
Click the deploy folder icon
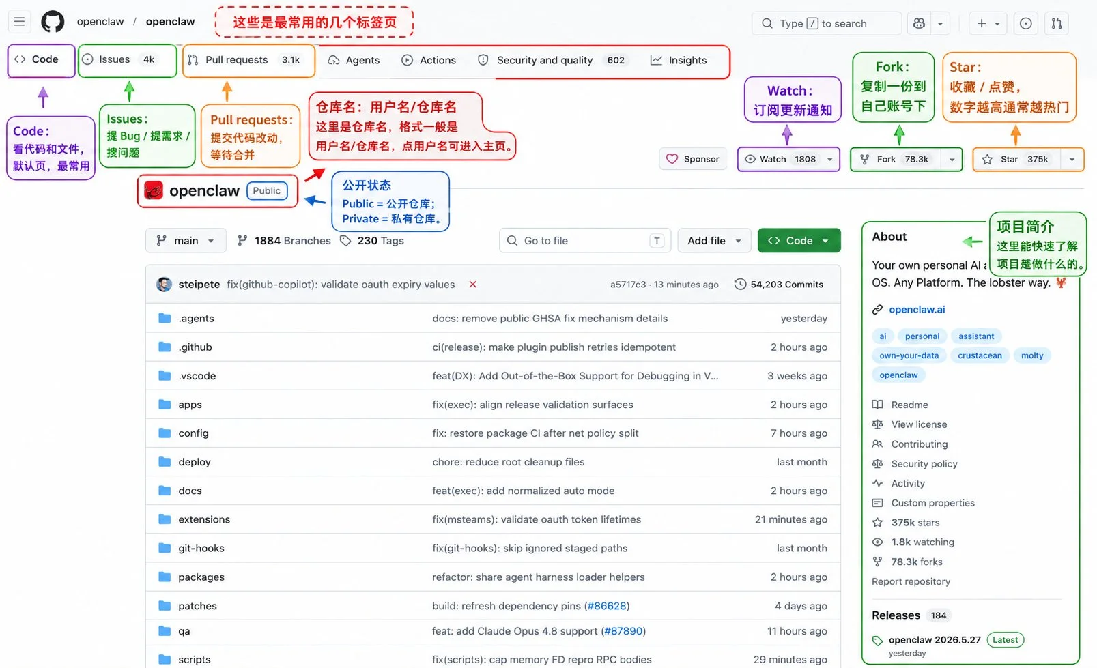165,462
